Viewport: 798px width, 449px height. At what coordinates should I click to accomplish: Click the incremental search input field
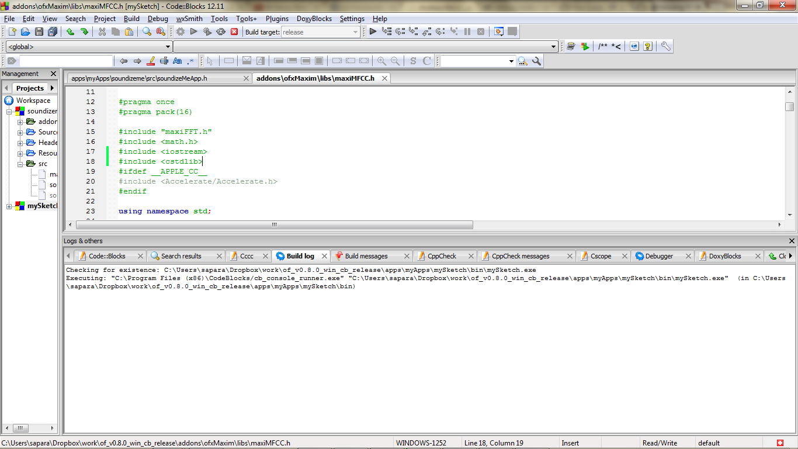click(66, 61)
